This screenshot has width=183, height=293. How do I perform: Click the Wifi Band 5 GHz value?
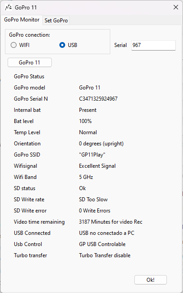point(86,177)
